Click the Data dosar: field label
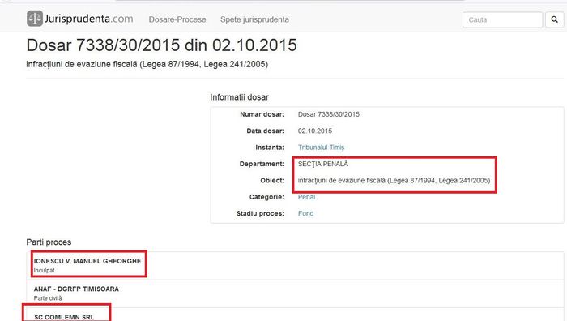The image size is (567, 321). (265, 131)
